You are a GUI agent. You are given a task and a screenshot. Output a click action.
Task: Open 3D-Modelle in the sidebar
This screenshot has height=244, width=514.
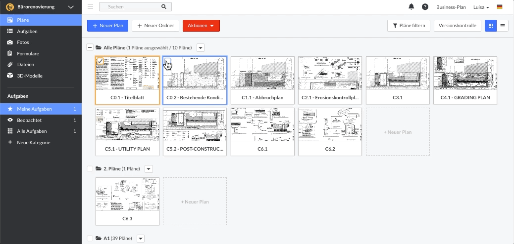[x=41, y=76]
